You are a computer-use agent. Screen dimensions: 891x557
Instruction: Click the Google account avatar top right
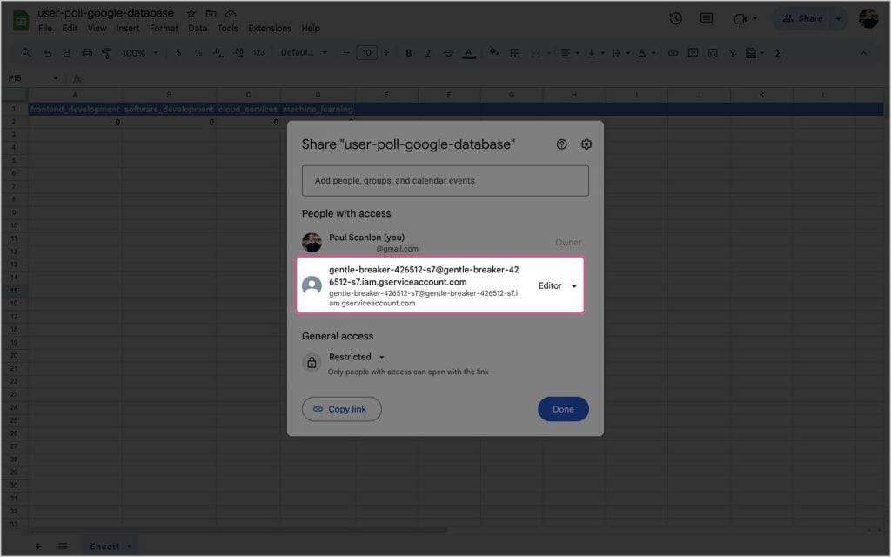868,19
